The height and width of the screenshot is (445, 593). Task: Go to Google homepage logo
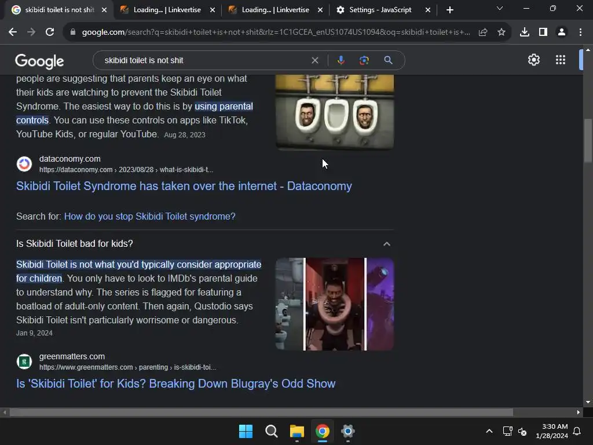click(x=39, y=61)
